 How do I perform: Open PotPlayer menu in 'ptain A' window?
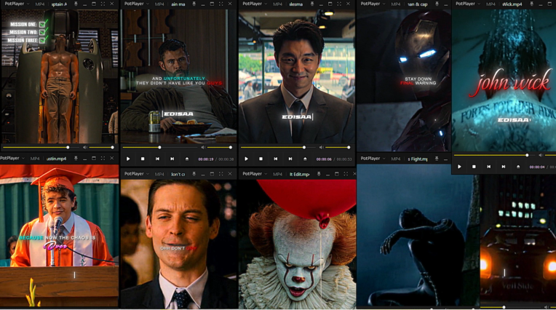[17, 4]
